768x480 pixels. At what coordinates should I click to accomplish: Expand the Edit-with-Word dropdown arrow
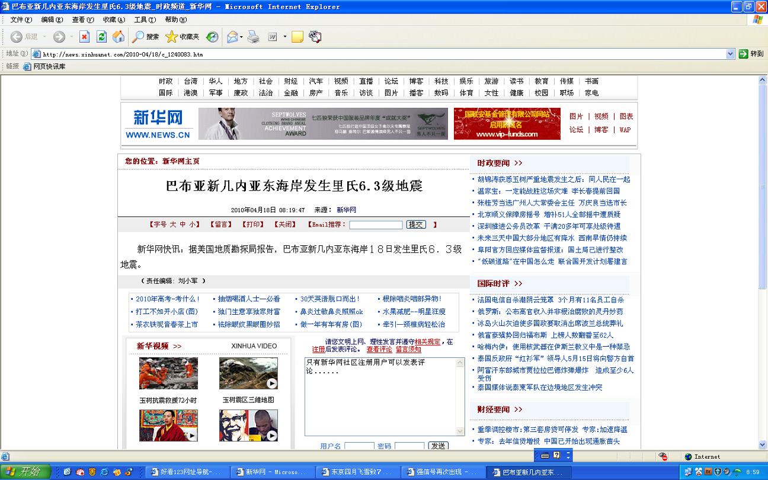point(284,37)
